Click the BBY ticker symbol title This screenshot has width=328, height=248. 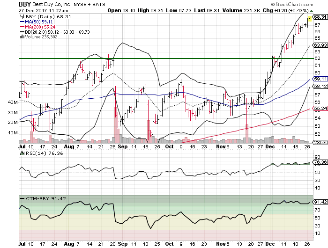click(25, 4)
